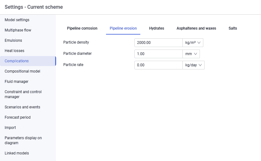Click the Particle rate label
Viewport: 261px width, 161px height.
(73, 65)
